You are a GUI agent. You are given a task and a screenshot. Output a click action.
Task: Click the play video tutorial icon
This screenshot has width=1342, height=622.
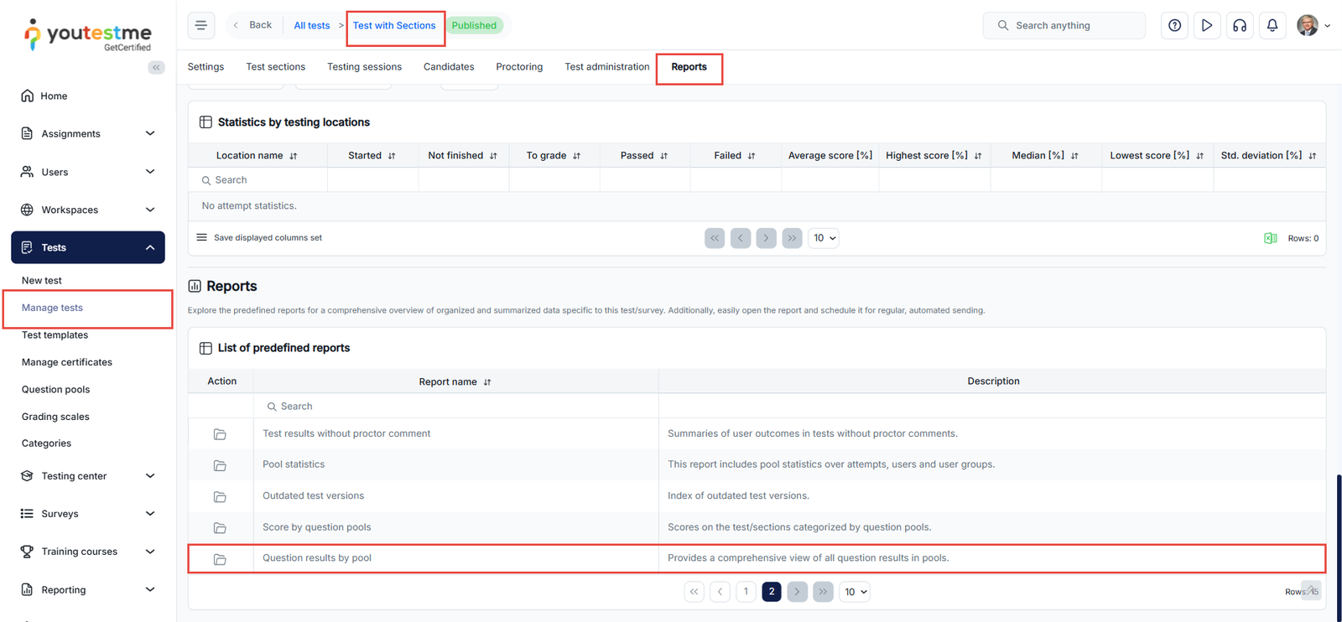1207,25
